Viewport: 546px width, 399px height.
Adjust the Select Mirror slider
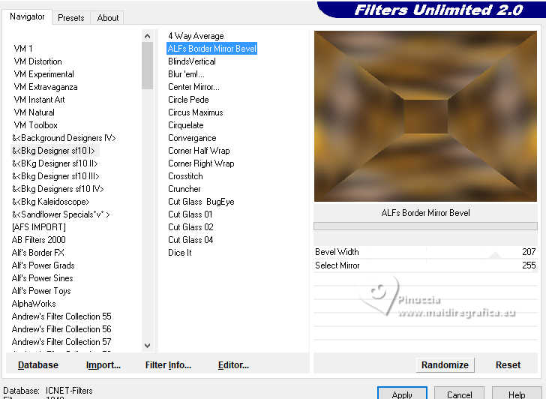pos(425,265)
